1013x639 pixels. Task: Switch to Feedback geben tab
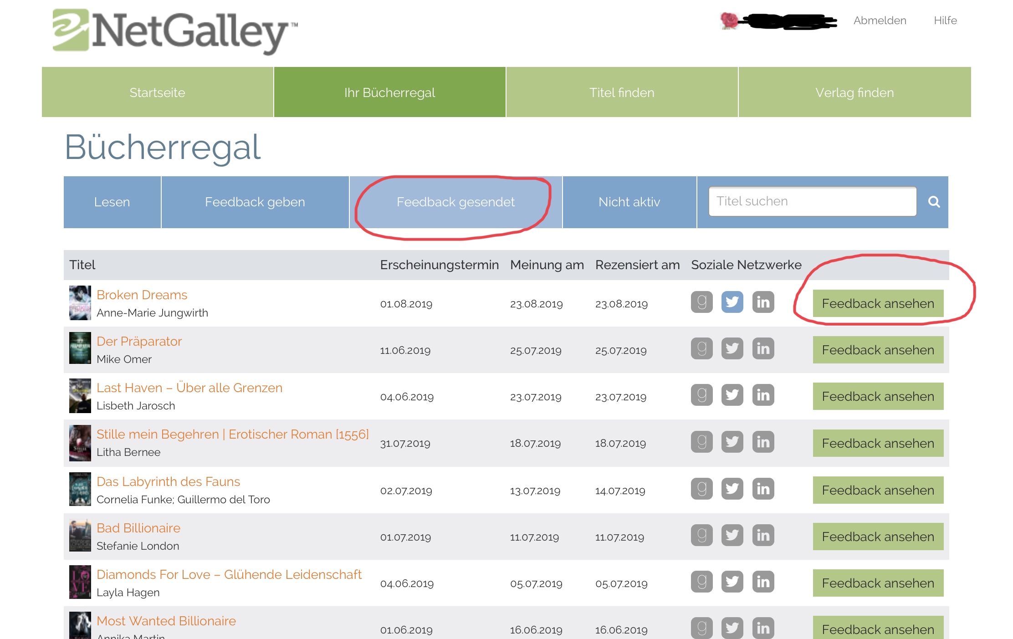point(255,202)
